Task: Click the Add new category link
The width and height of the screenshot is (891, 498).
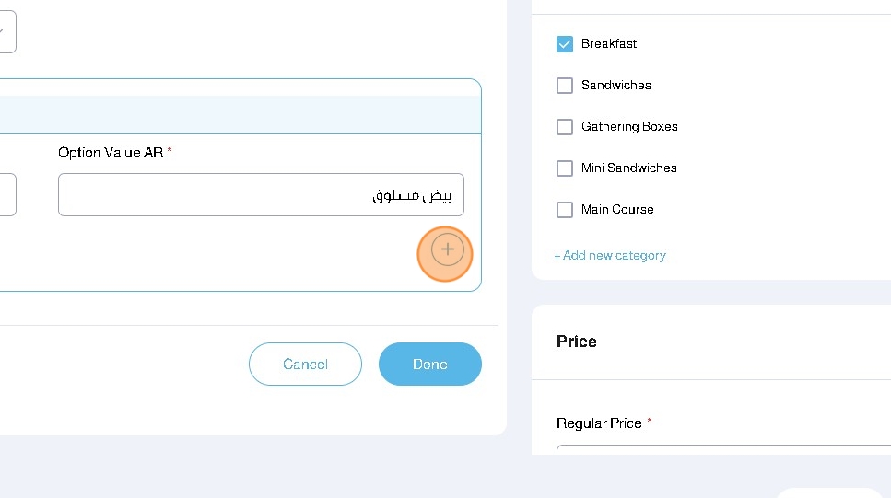Action: (610, 256)
